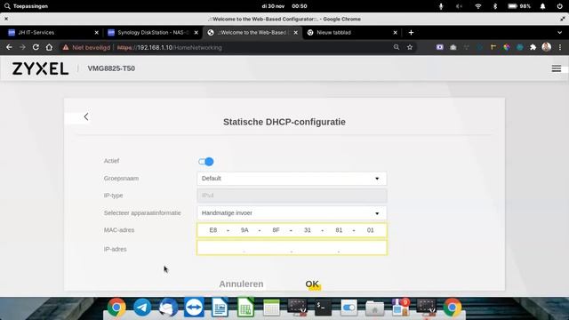Viewport: 569px width, 320px height.
Task: Open LibreOffice Writer from the dock
Action: (x=220, y=308)
